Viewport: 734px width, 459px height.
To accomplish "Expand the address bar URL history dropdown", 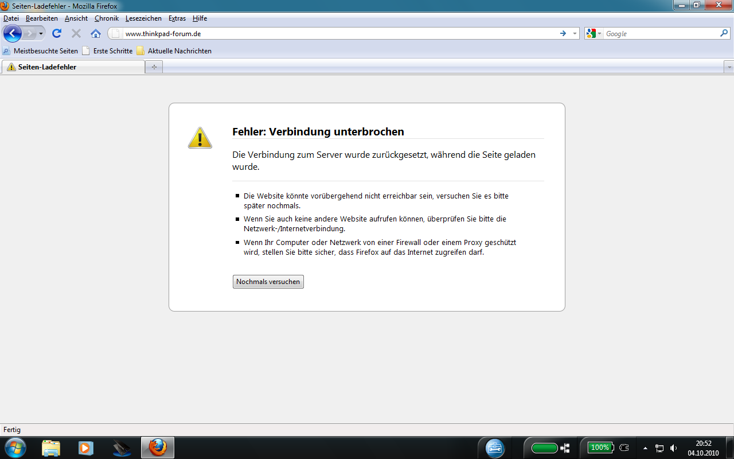I will 575,33.
